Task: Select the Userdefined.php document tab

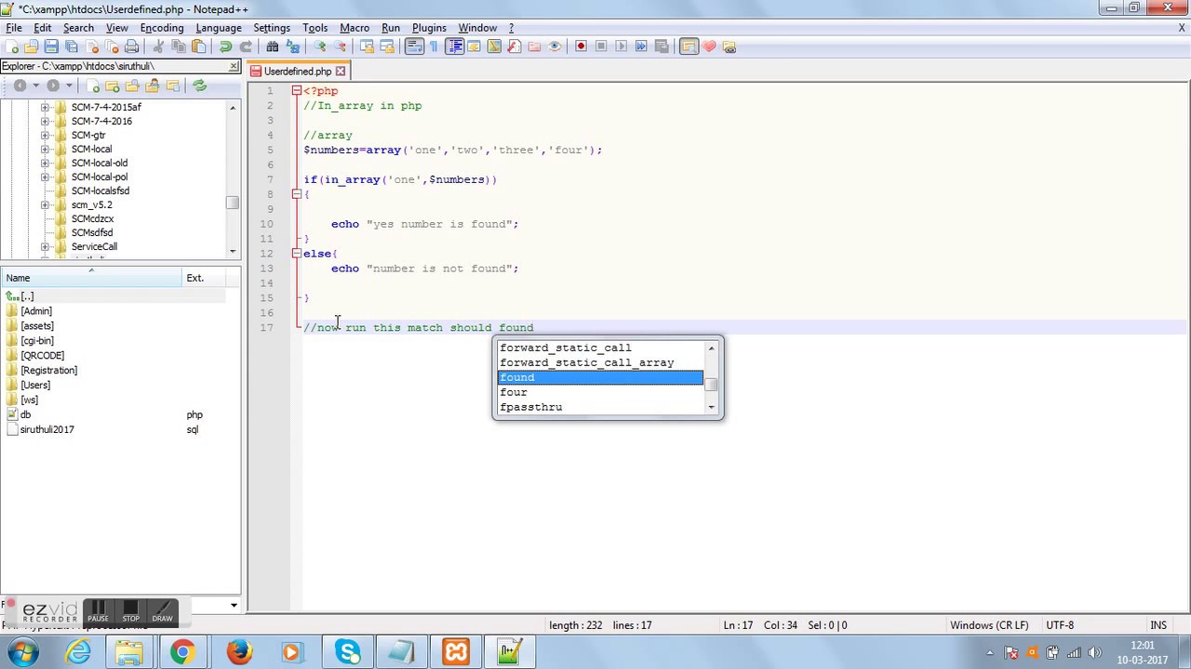Action: click(297, 72)
